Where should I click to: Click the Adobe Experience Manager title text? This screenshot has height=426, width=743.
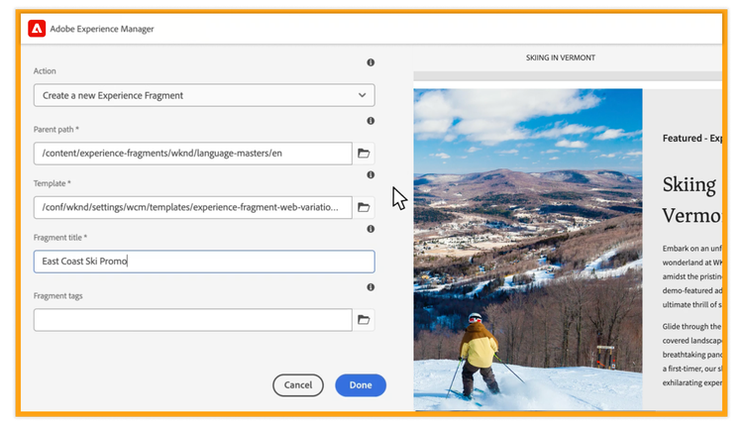tap(102, 29)
